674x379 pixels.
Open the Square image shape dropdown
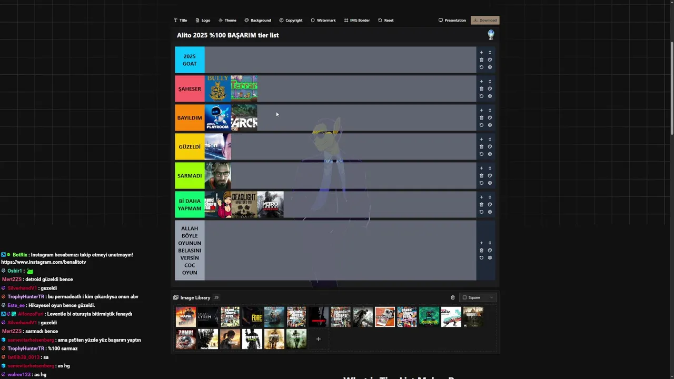478,297
